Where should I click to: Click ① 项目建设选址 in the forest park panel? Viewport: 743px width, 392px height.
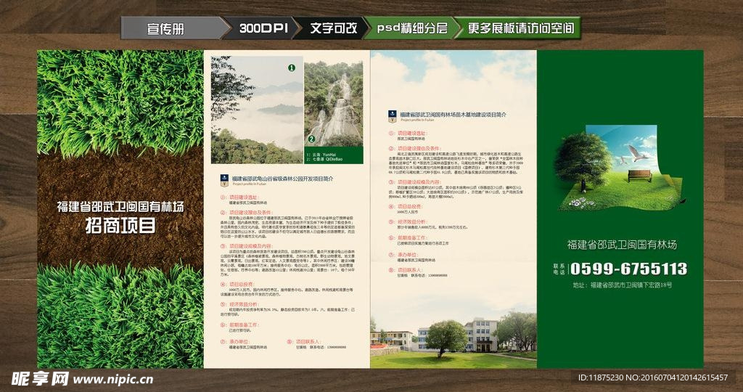[239, 197]
